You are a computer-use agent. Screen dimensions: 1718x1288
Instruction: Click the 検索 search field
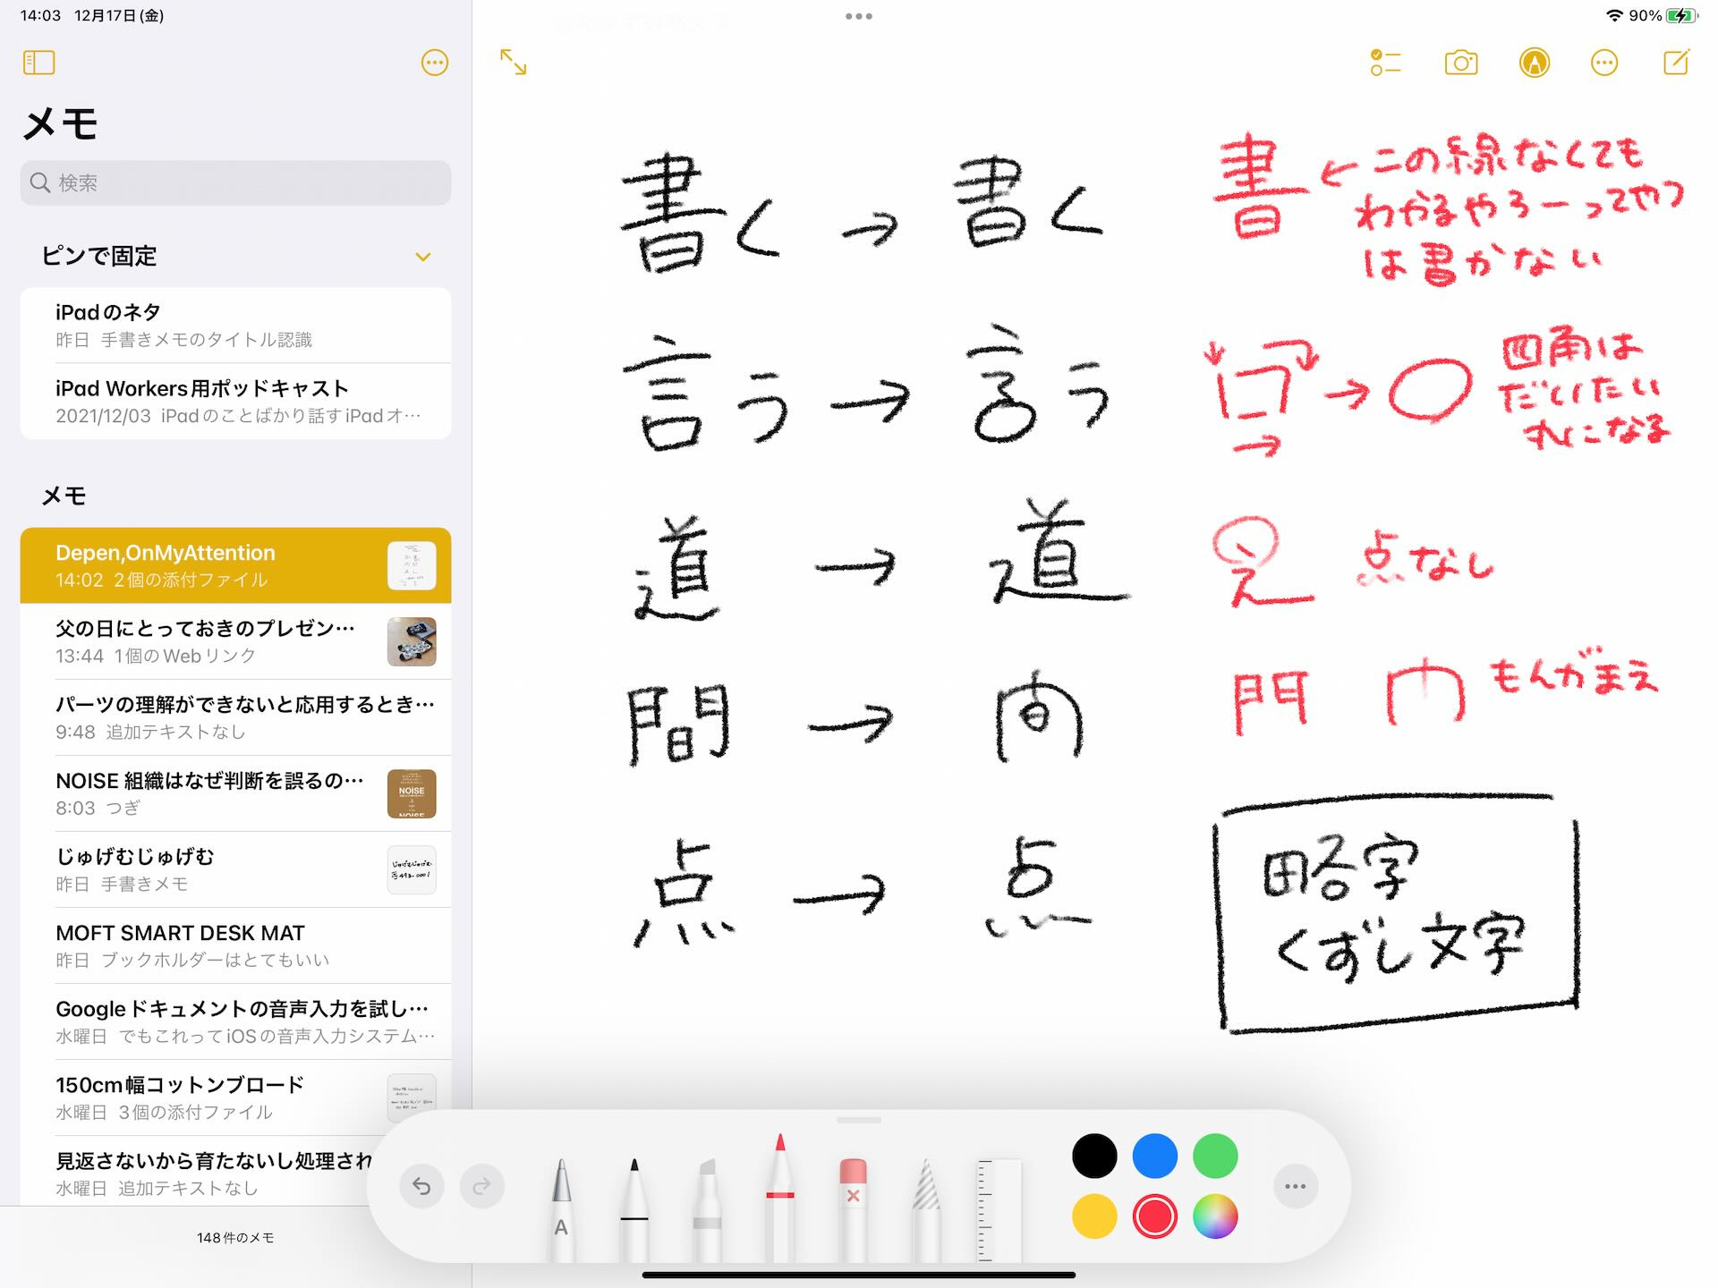[x=235, y=182]
